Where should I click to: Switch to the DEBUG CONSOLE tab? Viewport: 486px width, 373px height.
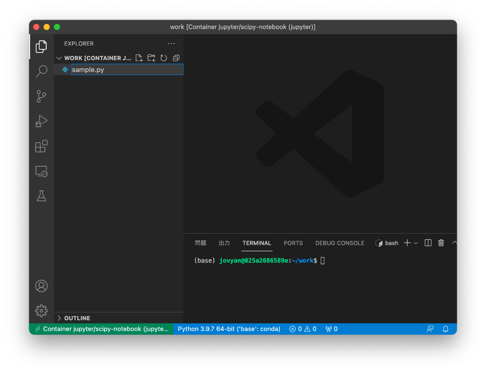pyautogui.click(x=340, y=243)
